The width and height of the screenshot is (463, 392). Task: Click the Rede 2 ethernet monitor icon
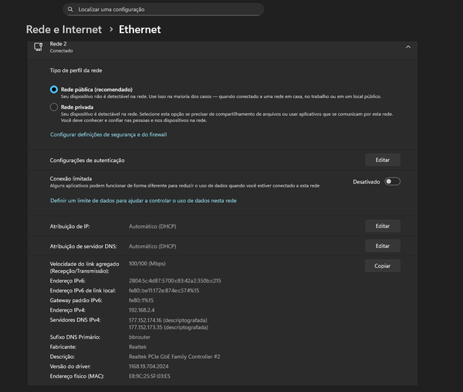point(38,47)
